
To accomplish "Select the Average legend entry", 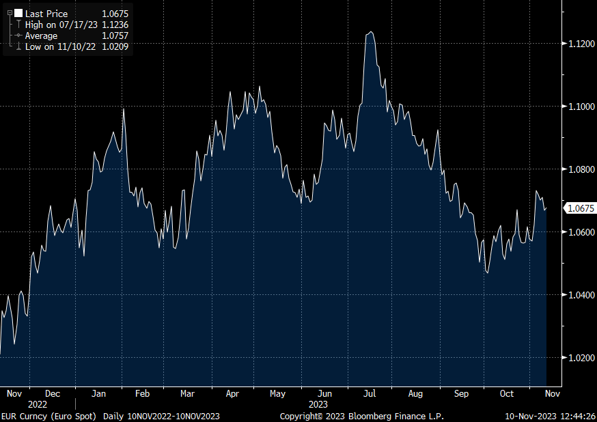I will 41,36.
